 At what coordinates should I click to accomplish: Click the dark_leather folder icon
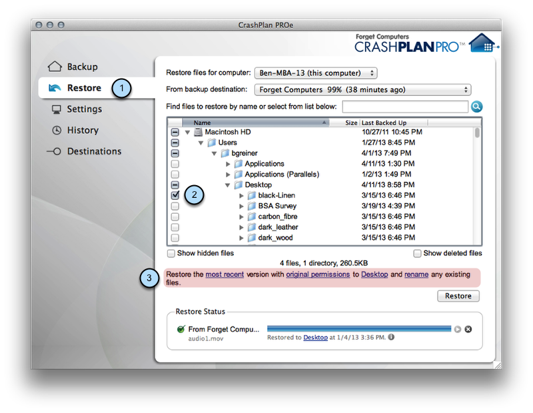point(252,226)
